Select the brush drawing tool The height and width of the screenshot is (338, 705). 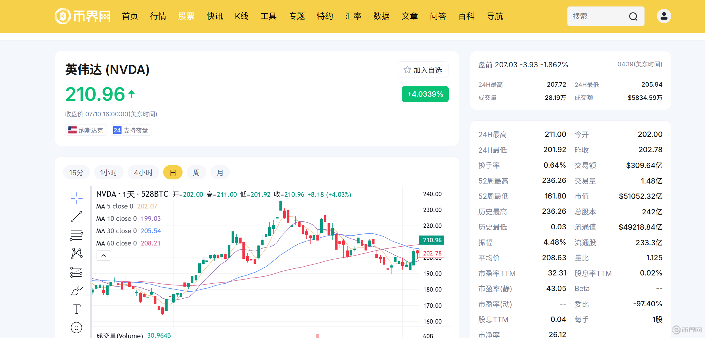[77, 291]
